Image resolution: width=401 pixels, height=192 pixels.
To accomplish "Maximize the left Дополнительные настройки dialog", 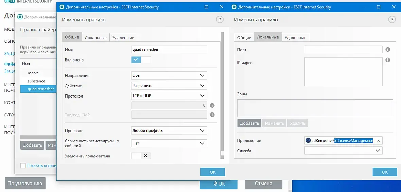I will (206, 7).
